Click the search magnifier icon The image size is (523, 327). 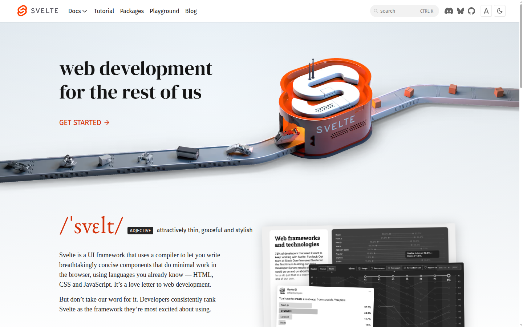point(376,11)
